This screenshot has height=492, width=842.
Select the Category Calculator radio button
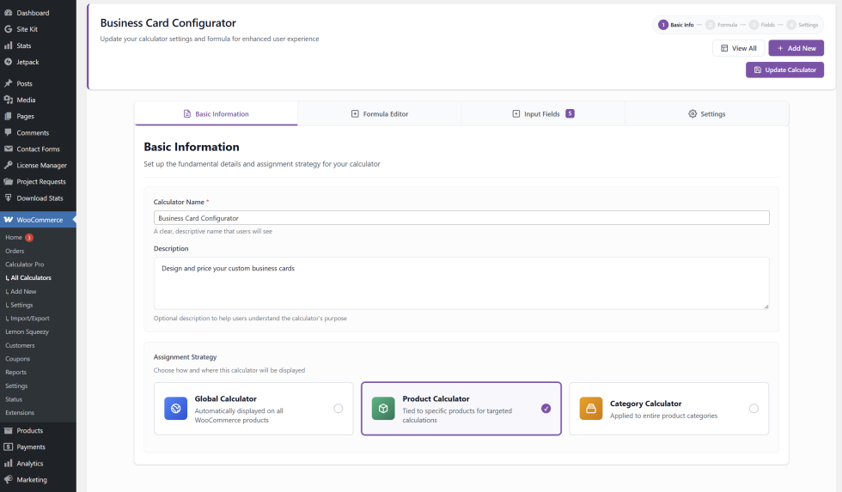point(754,409)
